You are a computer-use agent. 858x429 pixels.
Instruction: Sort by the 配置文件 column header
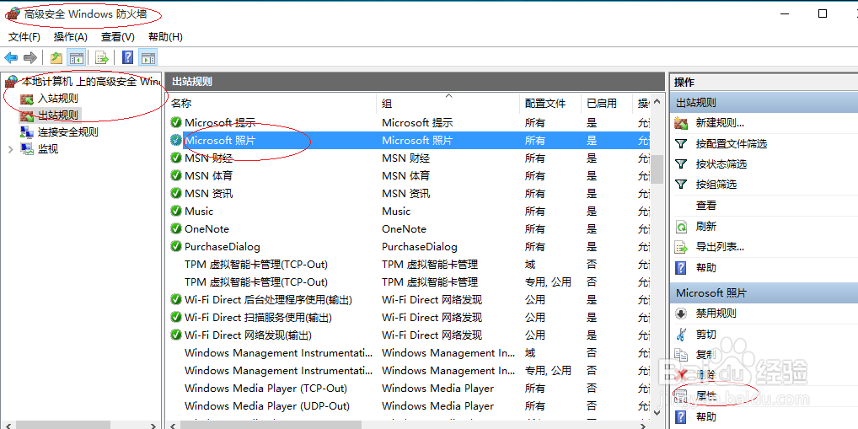550,103
